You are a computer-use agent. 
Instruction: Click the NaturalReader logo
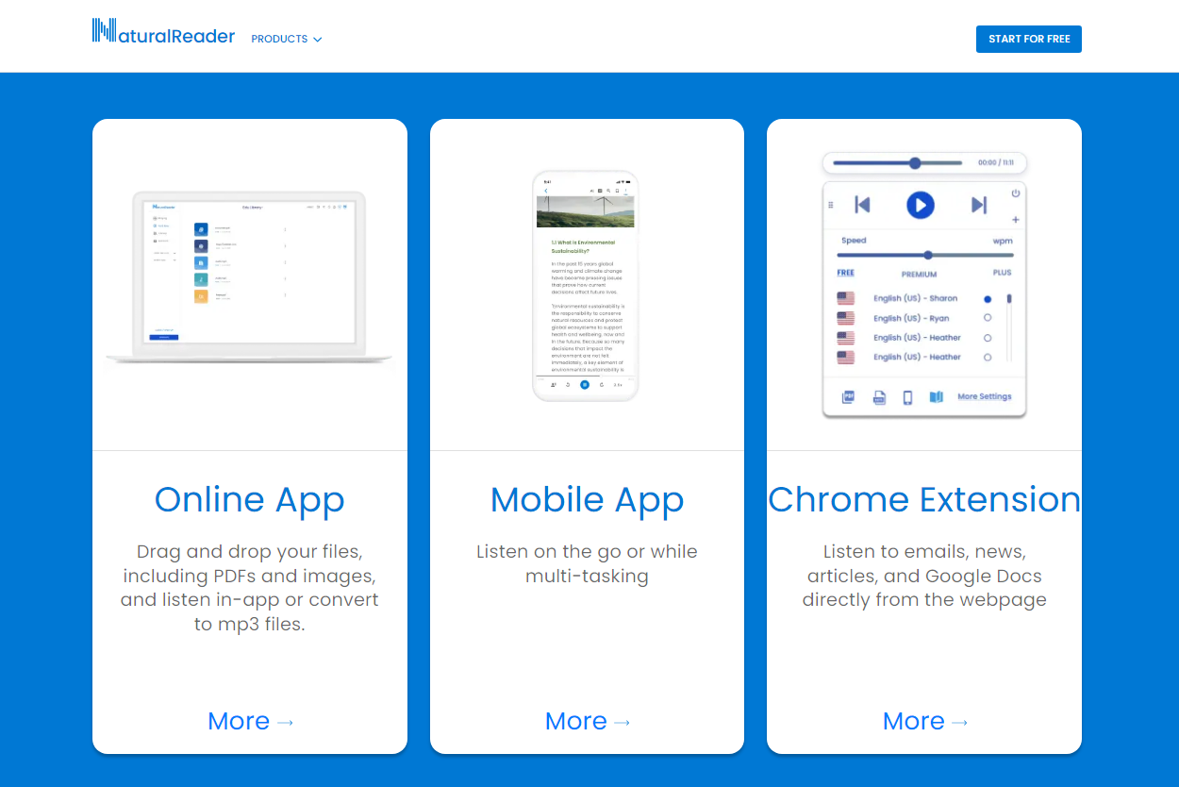tap(163, 31)
